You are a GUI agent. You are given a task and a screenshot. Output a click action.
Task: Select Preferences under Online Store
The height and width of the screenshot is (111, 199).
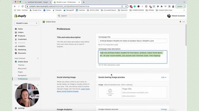23,79
